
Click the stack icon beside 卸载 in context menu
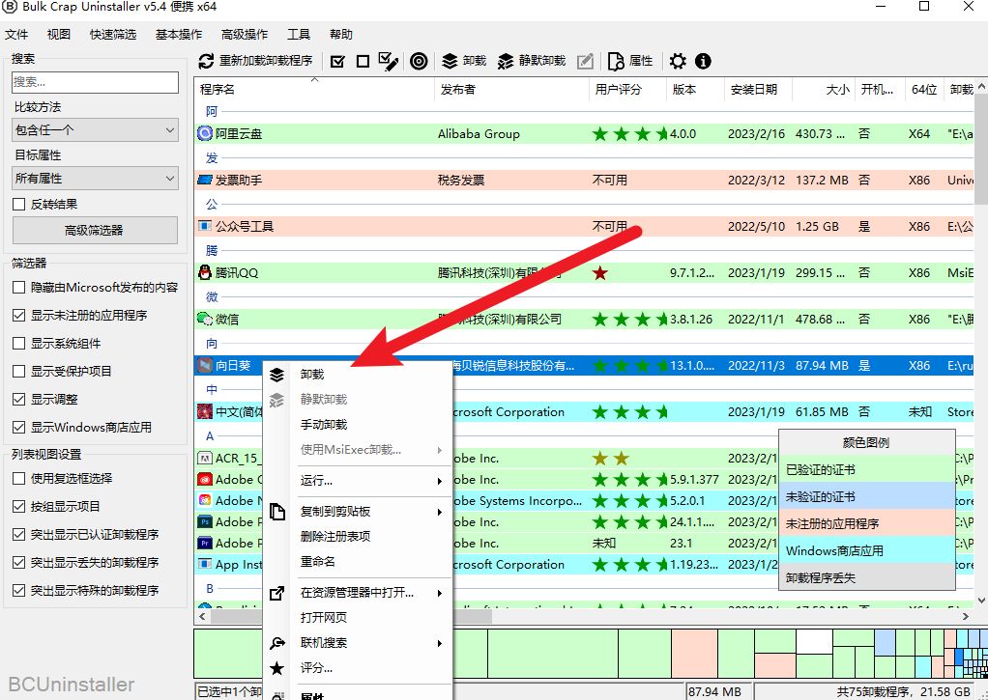[x=276, y=375]
